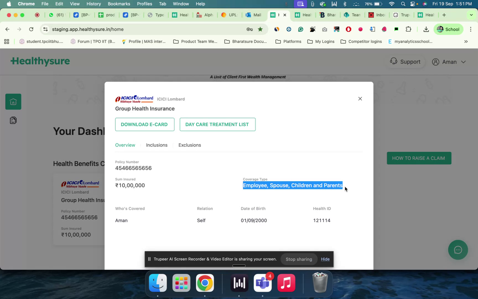Switch to the Inclusions tab
This screenshot has width=478, height=299.
(x=157, y=145)
